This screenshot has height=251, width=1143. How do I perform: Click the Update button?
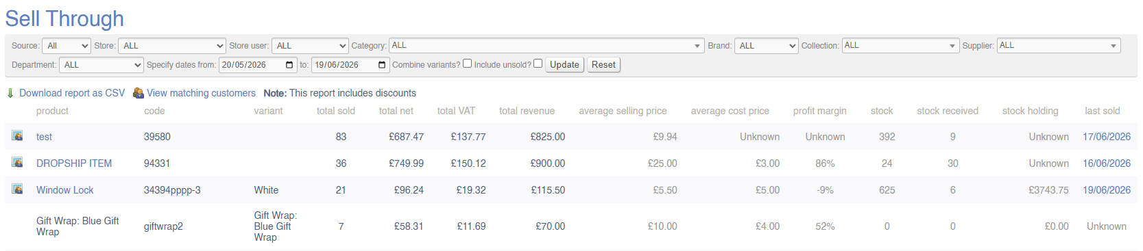pos(564,65)
